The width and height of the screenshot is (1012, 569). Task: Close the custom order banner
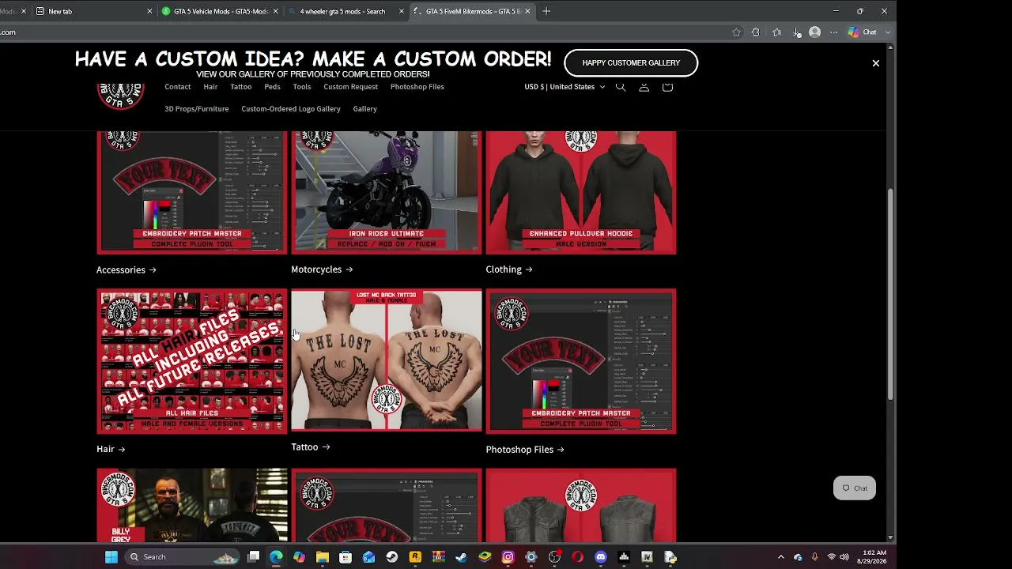click(x=875, y=63)
